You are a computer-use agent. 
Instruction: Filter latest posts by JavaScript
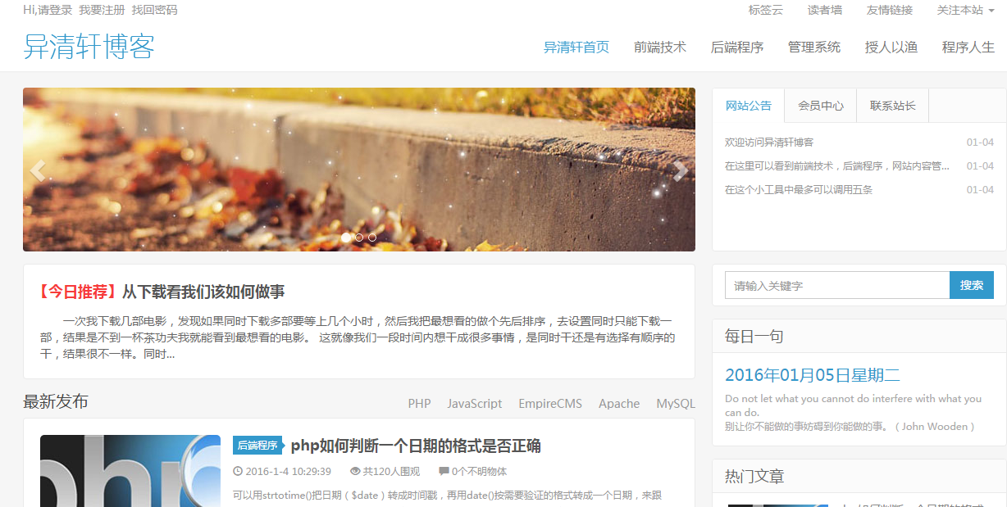pyautogui.click(x=475, y=404)
